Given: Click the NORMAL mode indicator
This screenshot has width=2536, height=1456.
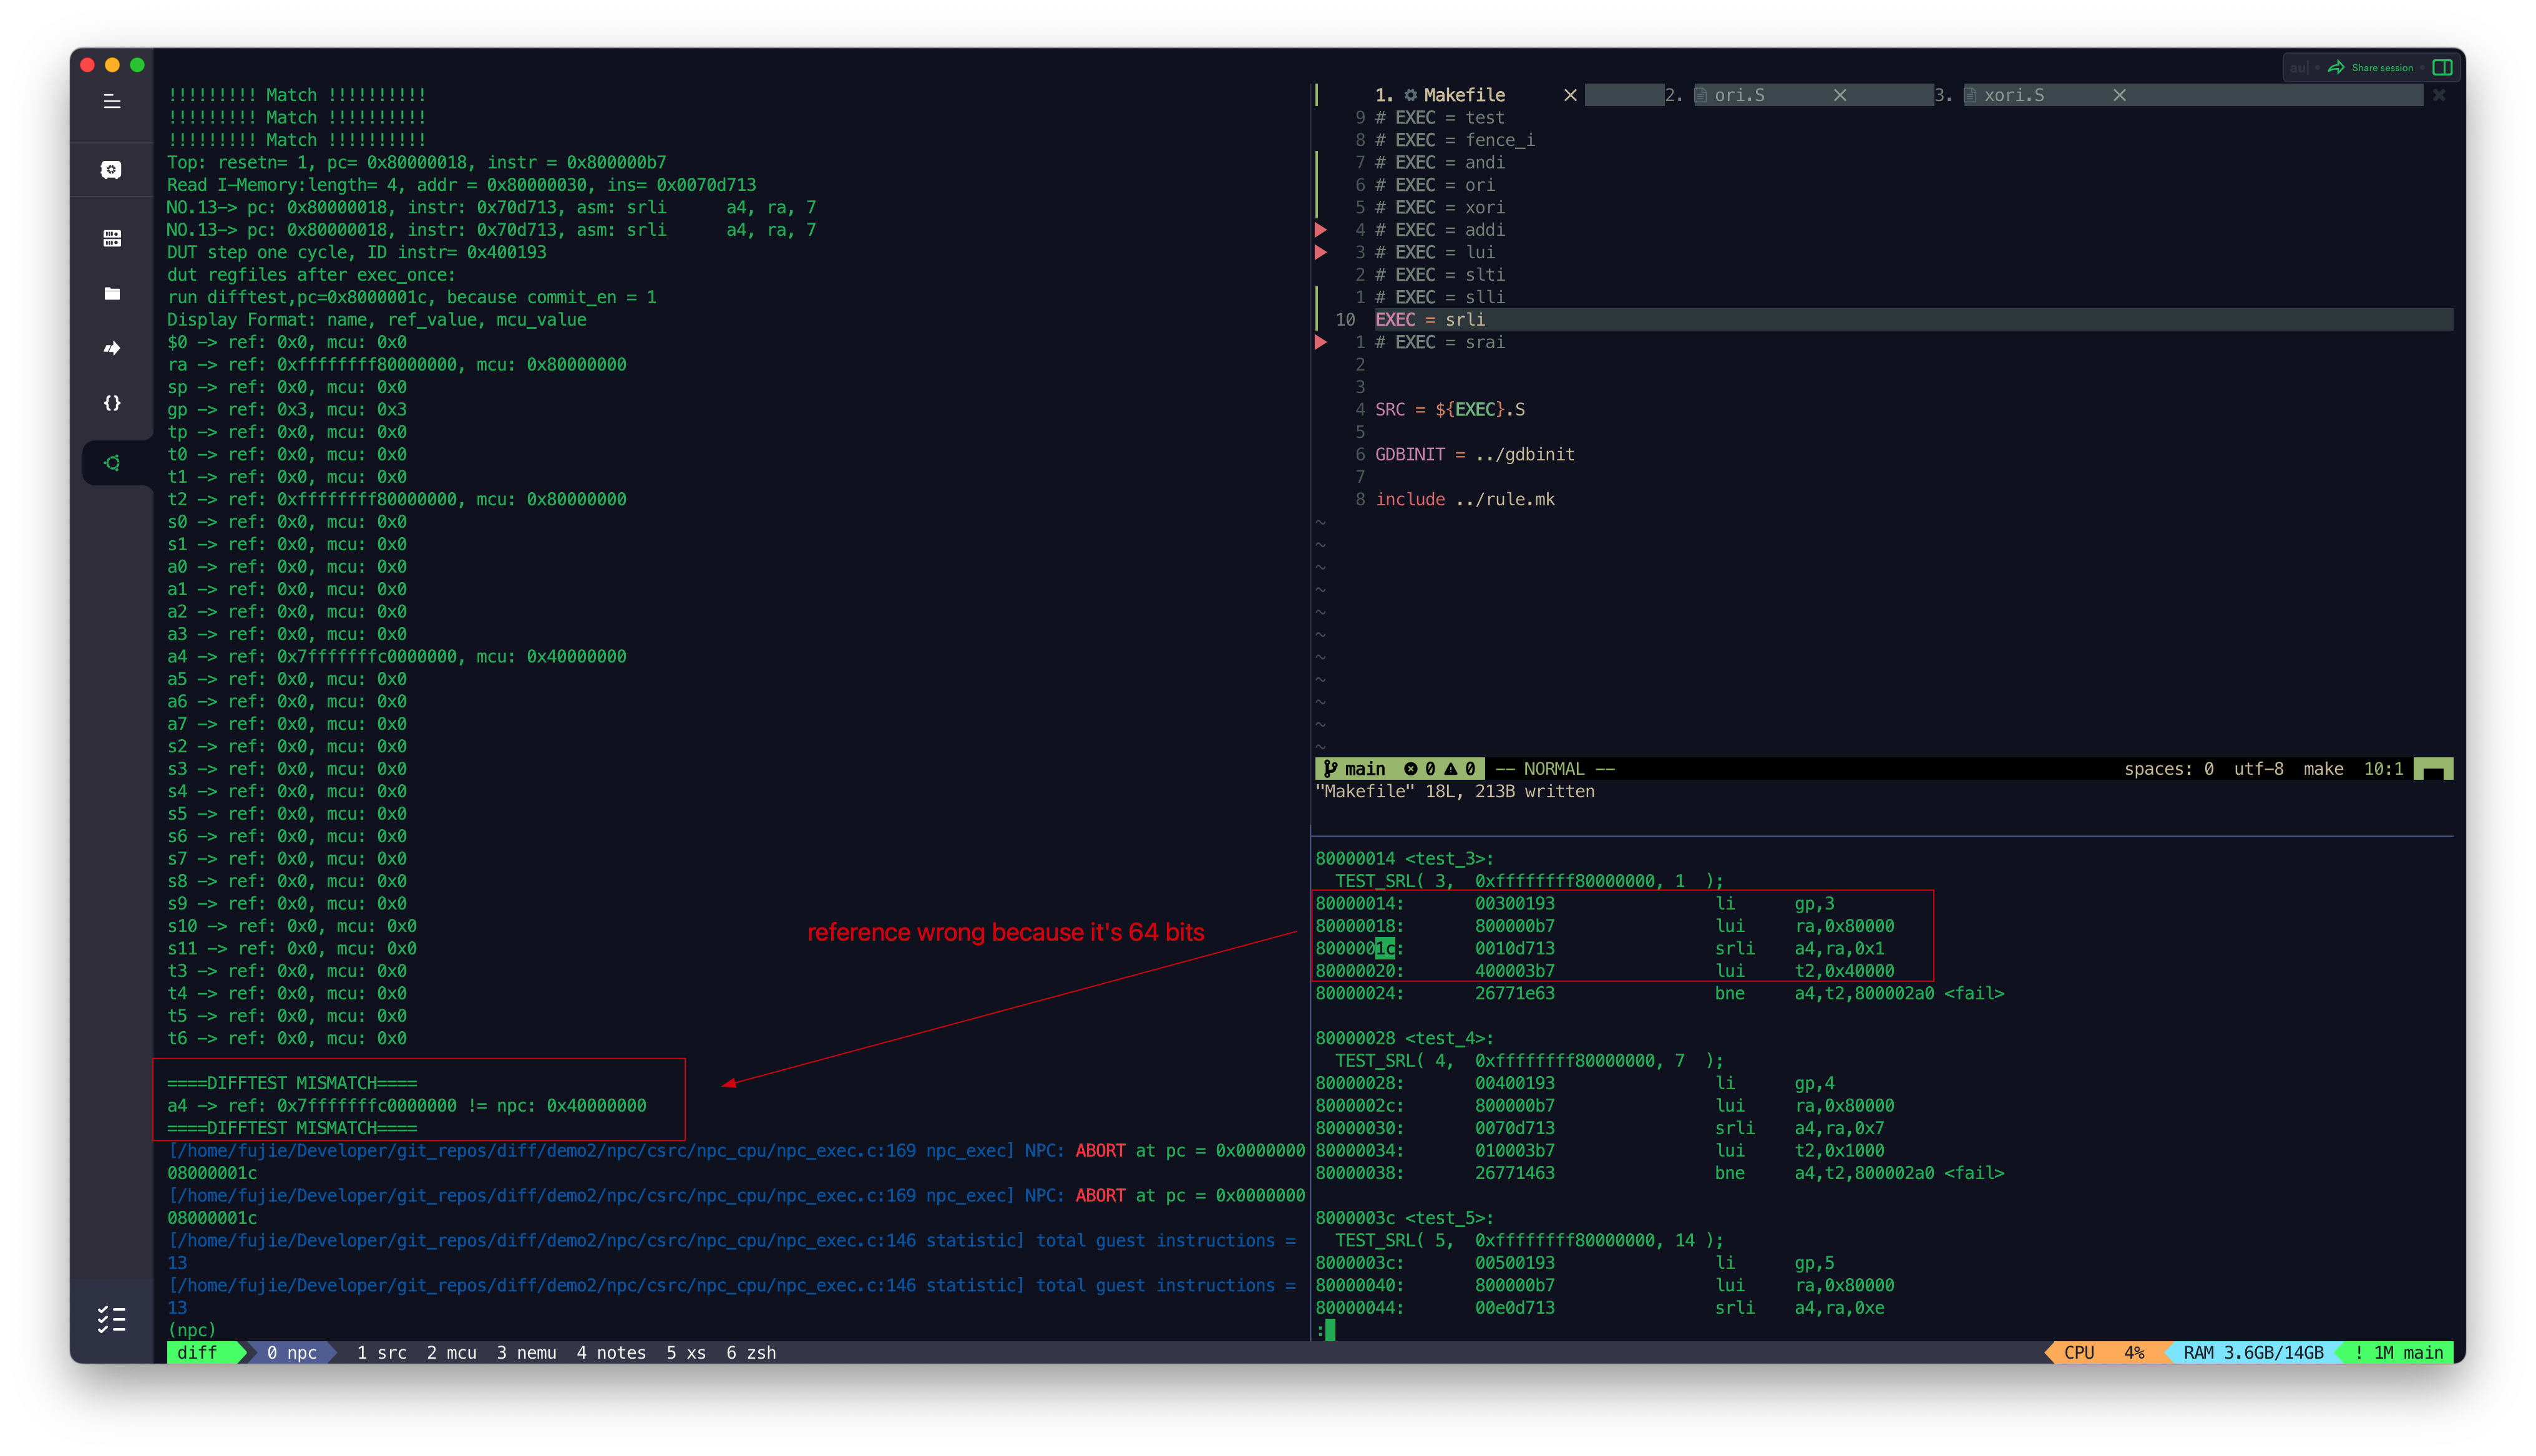Looking at the screenshot, I should pyautogui.click(x=1554, y=769).
